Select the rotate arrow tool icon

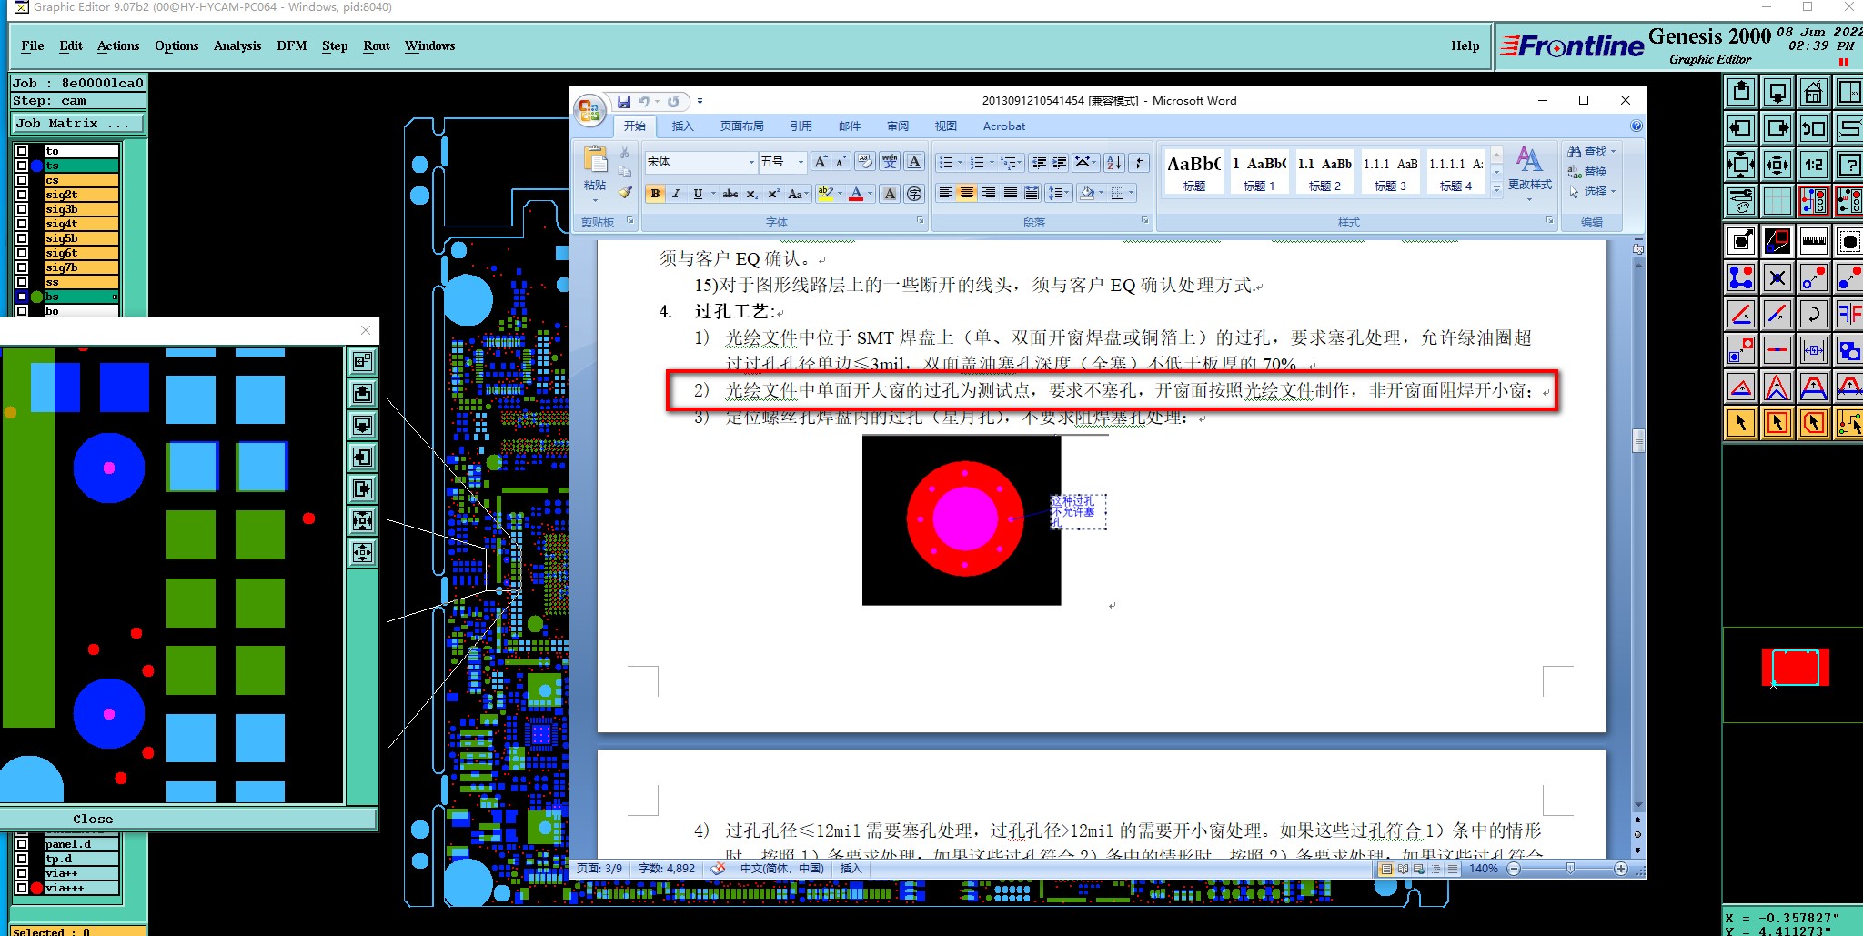[1813, 314]
